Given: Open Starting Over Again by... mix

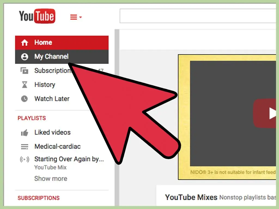Looking at the screenshot, I should 69,159.
